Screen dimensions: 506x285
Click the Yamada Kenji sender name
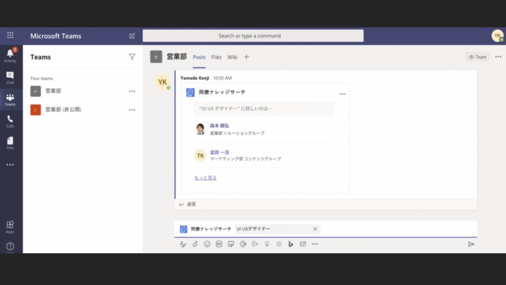195,78
